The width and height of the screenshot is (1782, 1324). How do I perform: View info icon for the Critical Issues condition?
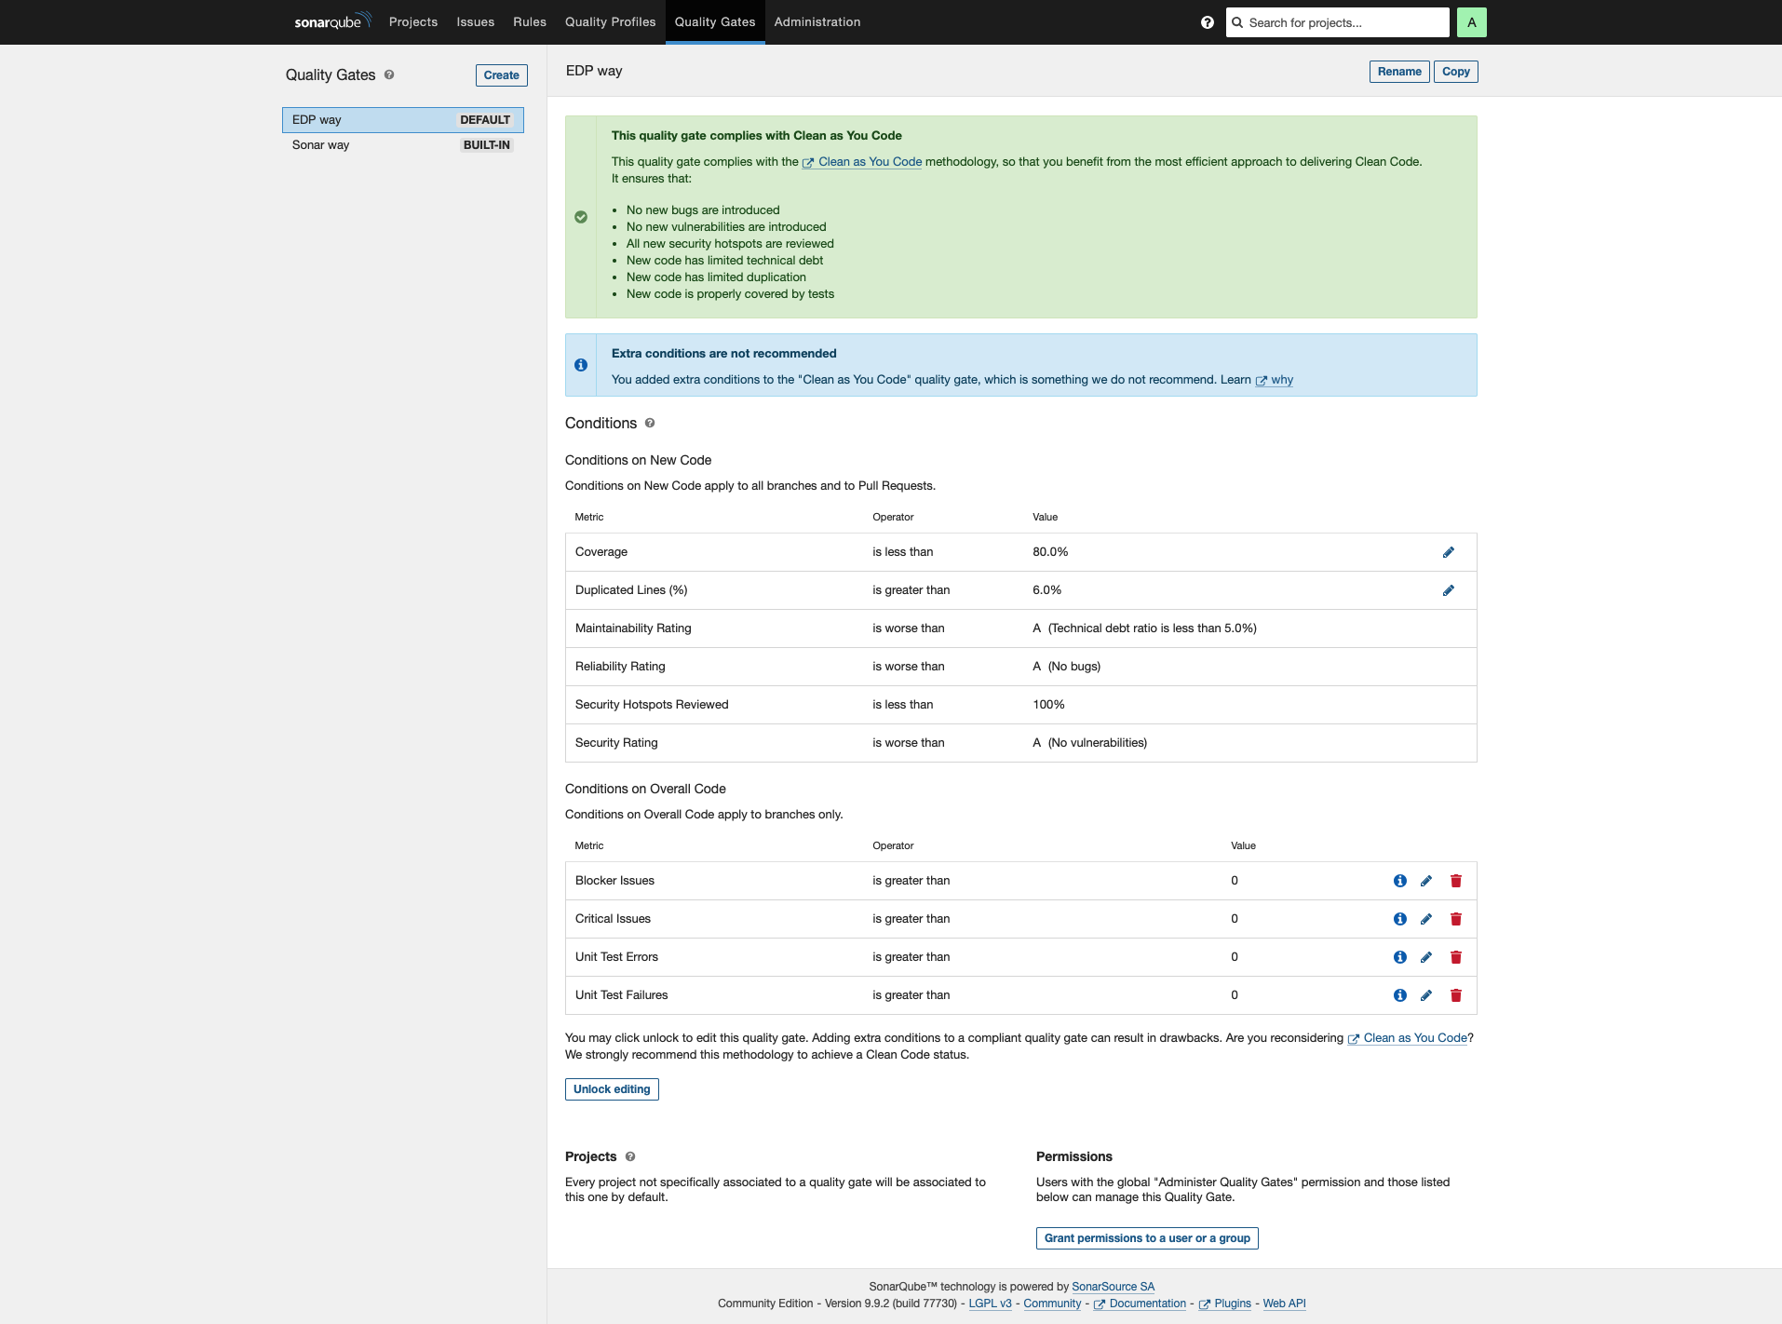point(1400,918)
